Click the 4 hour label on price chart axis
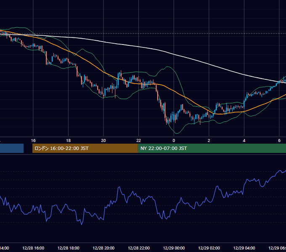The width and height of the screenshot is (286, 252). coord(244,141)
